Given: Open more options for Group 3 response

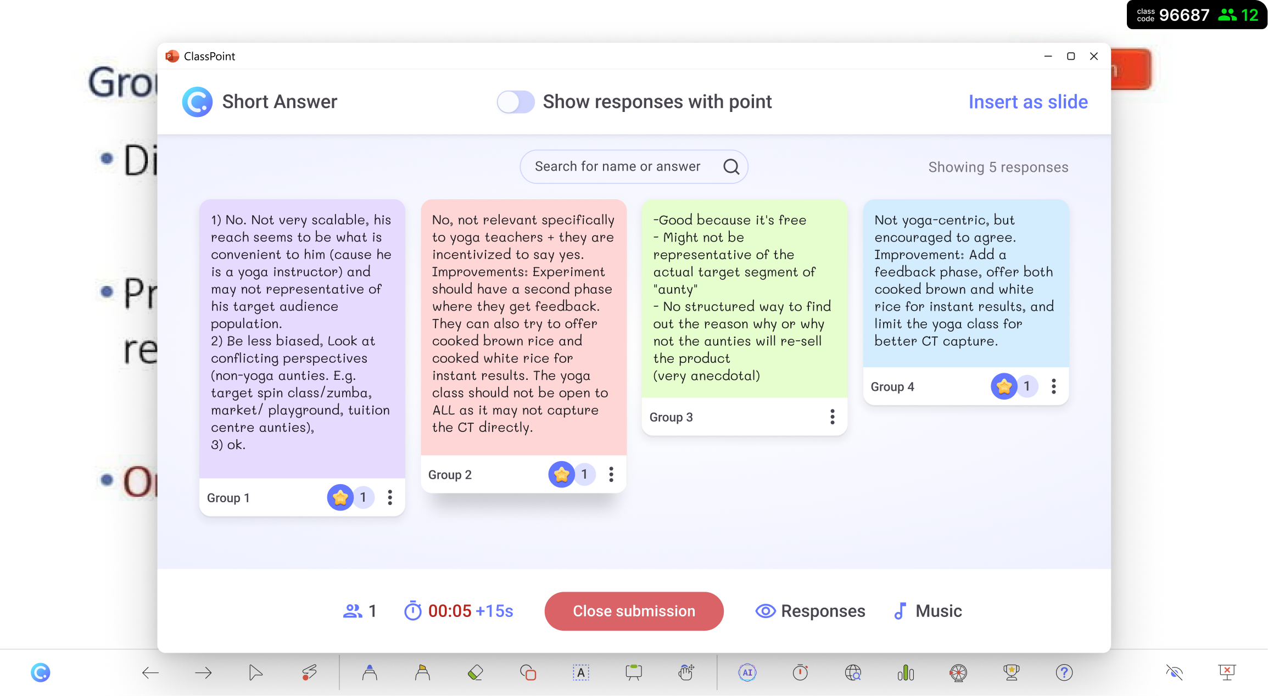Looking at the screenshot, I should click(x=833, y=417).
